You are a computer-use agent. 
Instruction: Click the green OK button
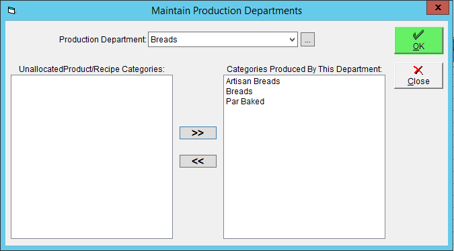418,40
